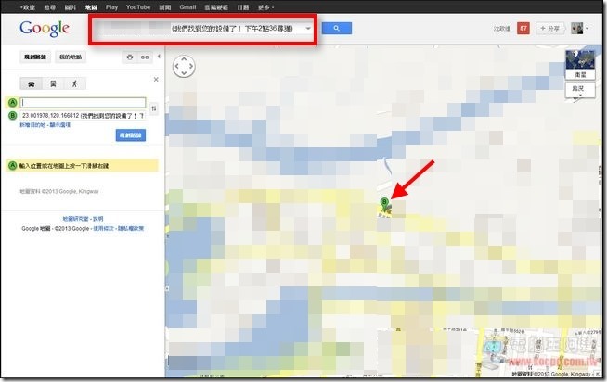This screenshot has width=607, height=382.
Task: Select driving directions car icon
Action: pyautogui.click(x=32, y=83)
